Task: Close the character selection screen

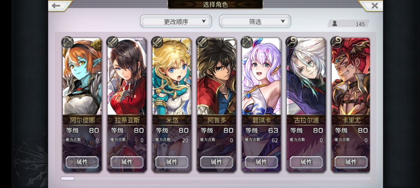Action: pyautogui.click(x=375, y=5)
